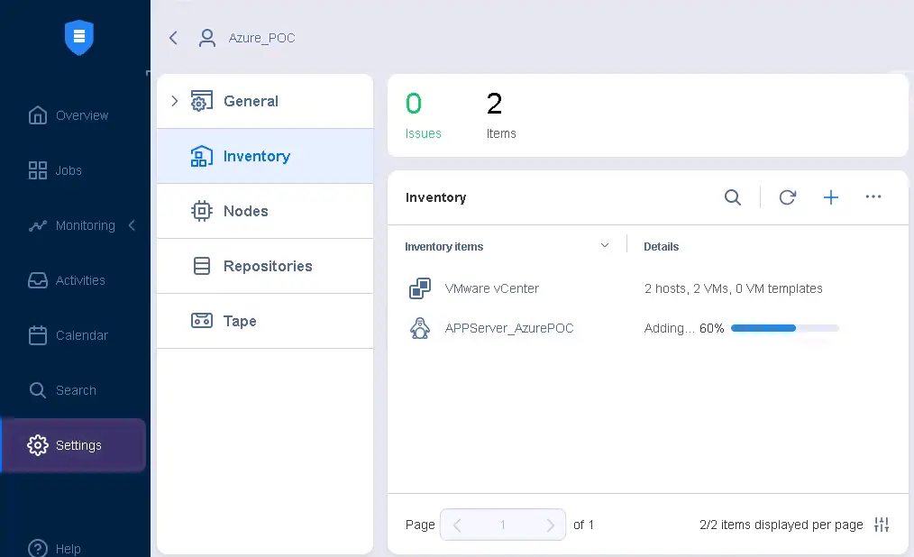Click '2 hosts, 2 VMs, 0 VM templates'
Viewport: 914px width, 557px height.
point(734,288)
